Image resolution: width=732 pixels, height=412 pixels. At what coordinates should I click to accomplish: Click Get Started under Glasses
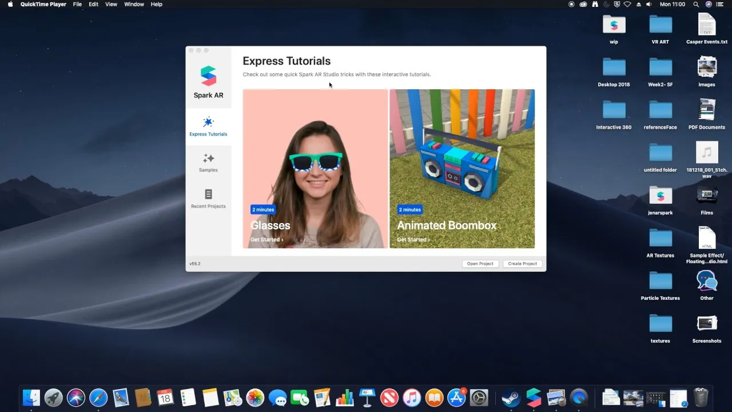(x=266, y=240)
